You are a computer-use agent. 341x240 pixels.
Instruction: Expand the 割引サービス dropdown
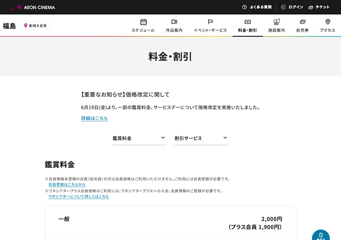pyautogui.click(x=202, y=138)
